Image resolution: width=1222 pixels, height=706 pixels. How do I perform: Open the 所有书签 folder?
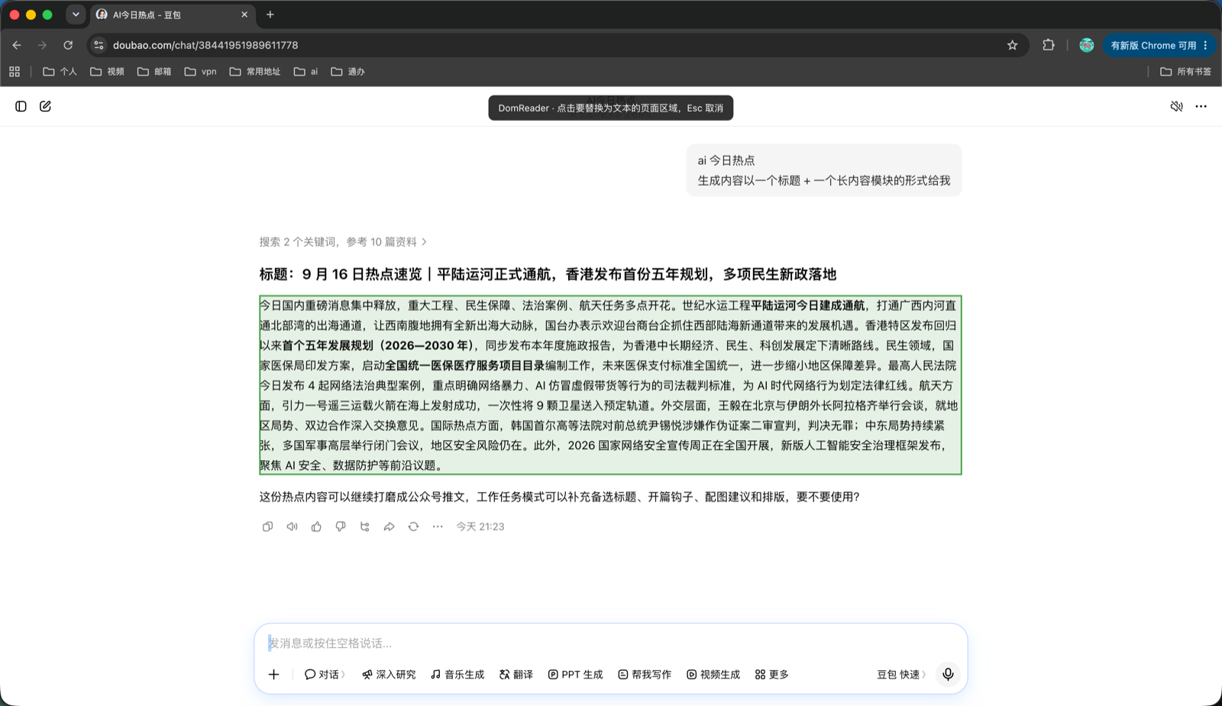tap(1186, 72)
